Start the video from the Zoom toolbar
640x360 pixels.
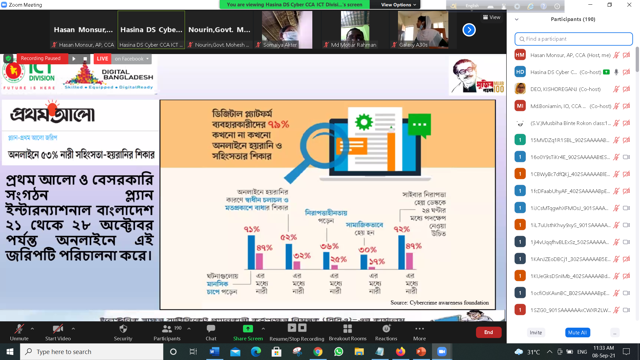58,333
